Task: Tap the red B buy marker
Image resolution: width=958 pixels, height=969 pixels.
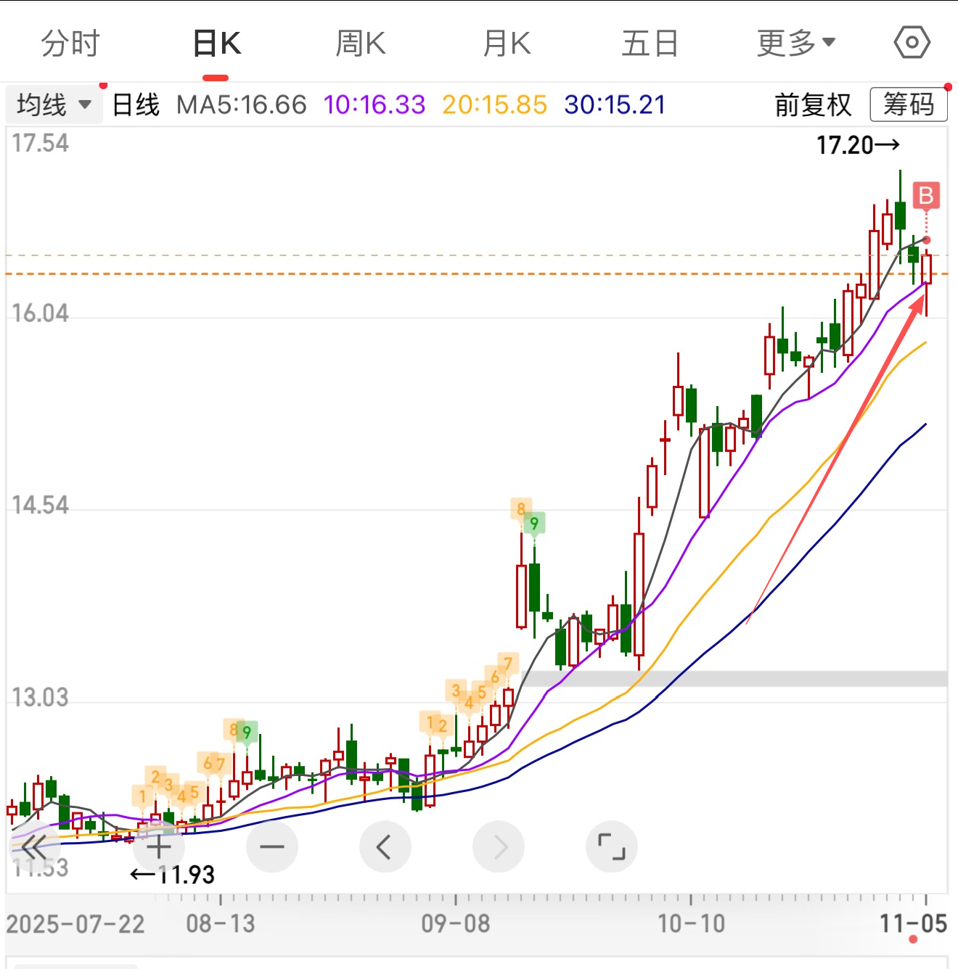Action: [x=926, y=196]
